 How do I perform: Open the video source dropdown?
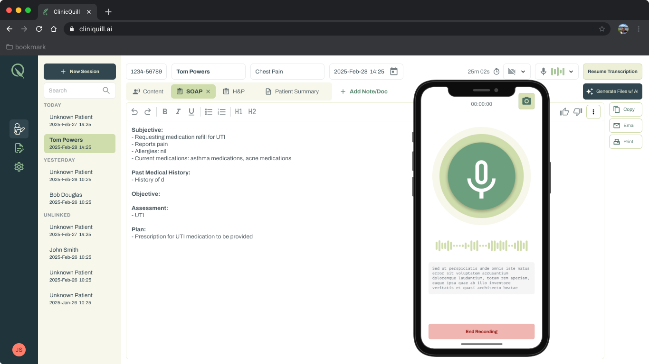[524, 71]
